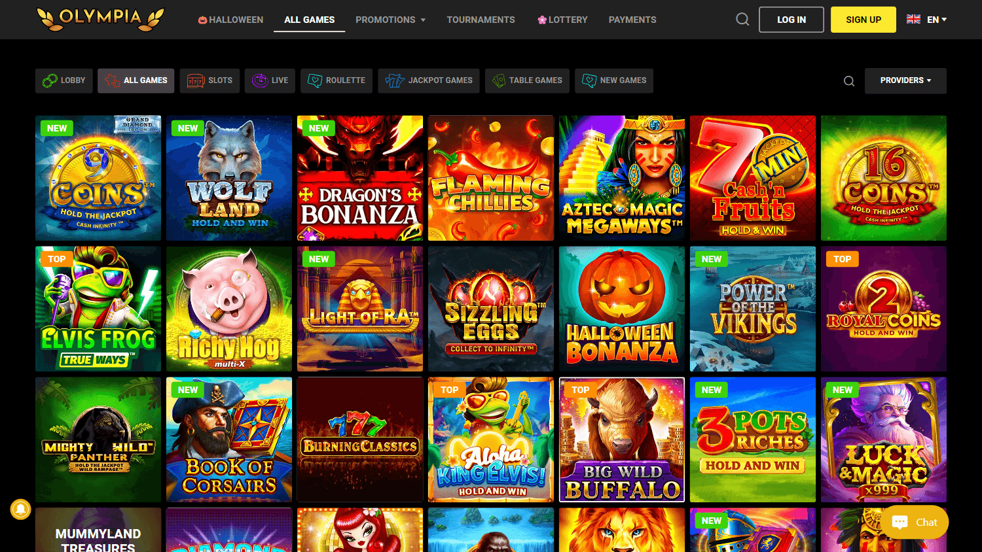Open the EN language selector

click(926, 20)
